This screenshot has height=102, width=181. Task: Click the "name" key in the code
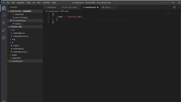click(60, 17)
